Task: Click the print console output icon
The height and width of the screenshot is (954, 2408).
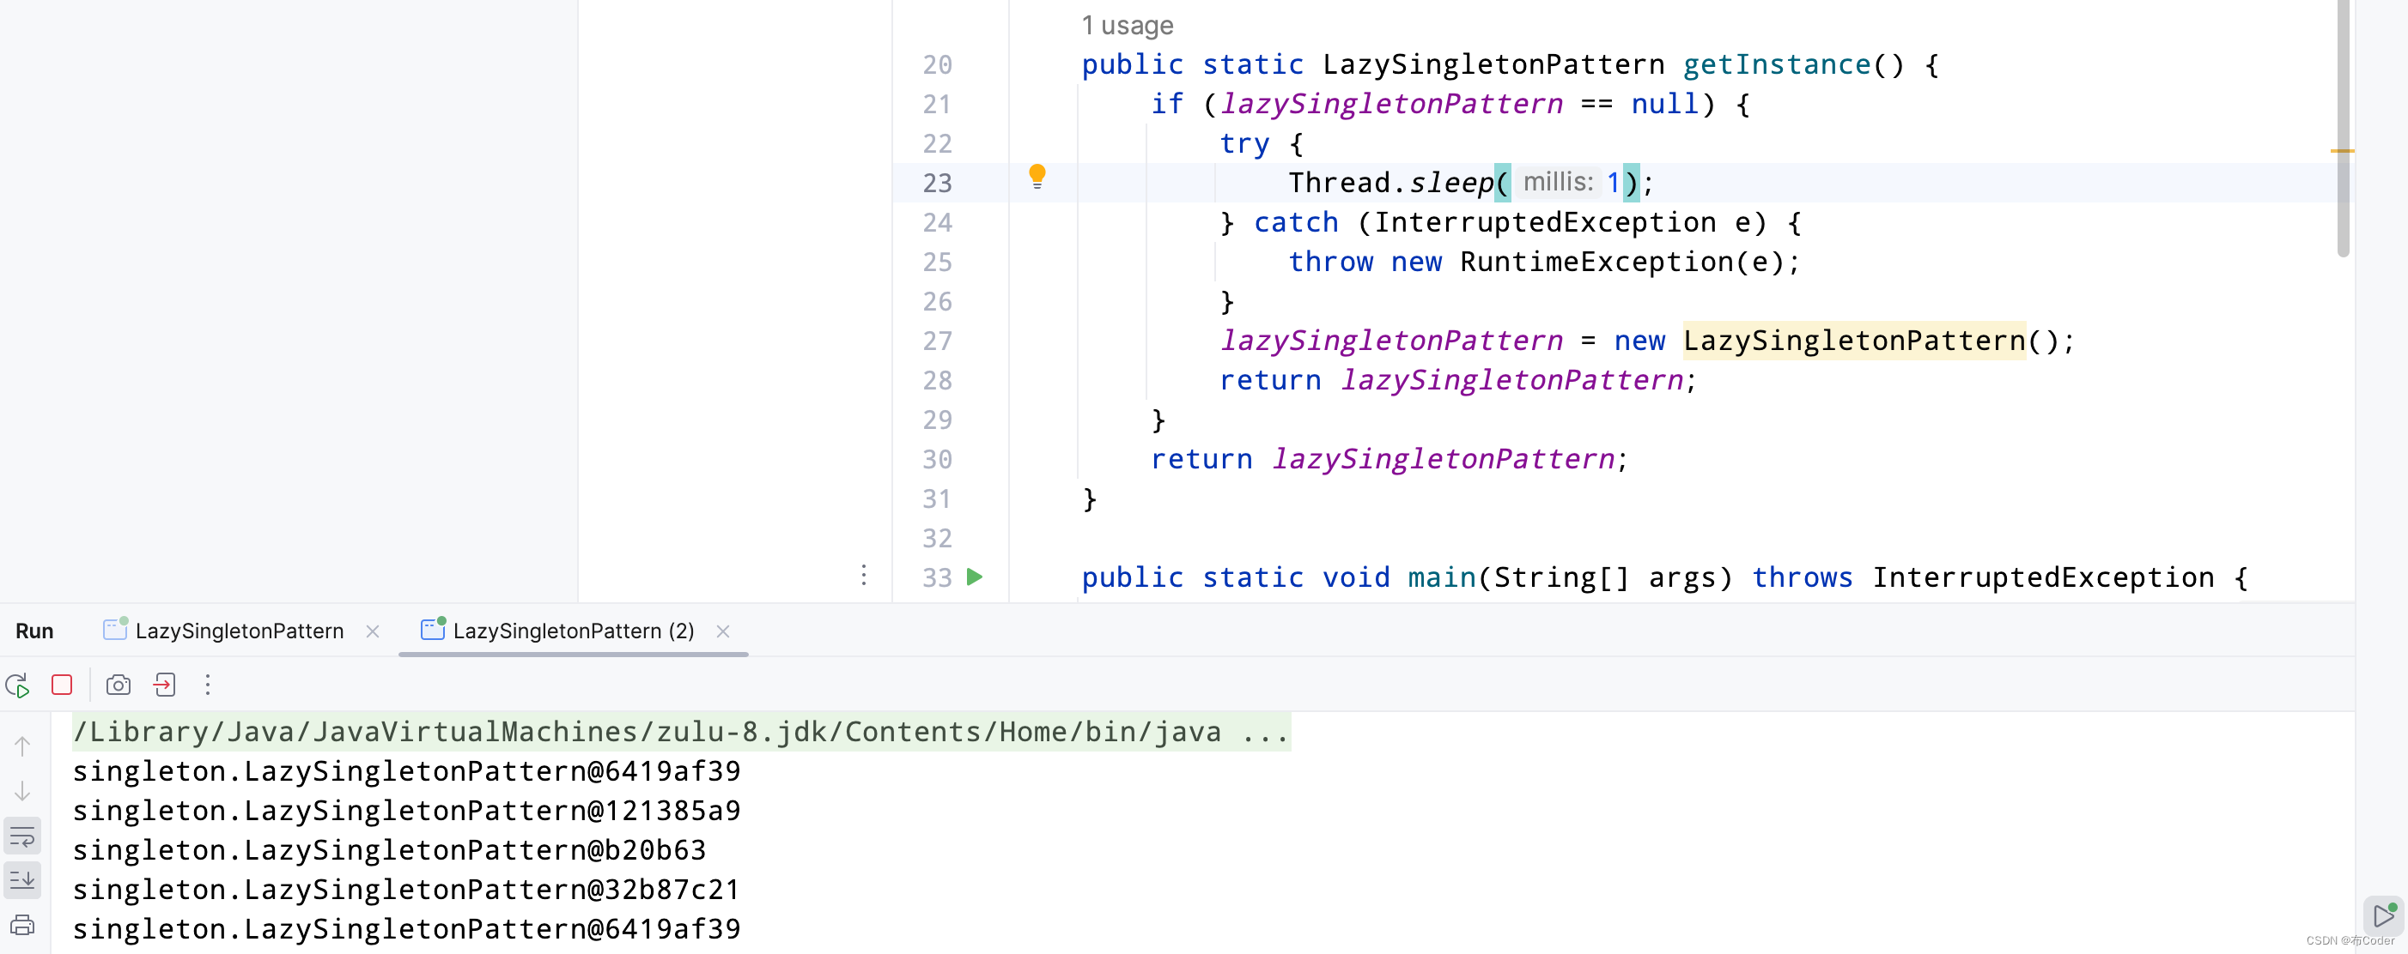Action: (x=21, y=925)
